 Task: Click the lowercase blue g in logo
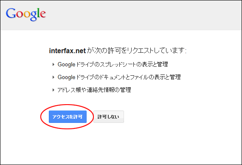(x=33, y=16)
